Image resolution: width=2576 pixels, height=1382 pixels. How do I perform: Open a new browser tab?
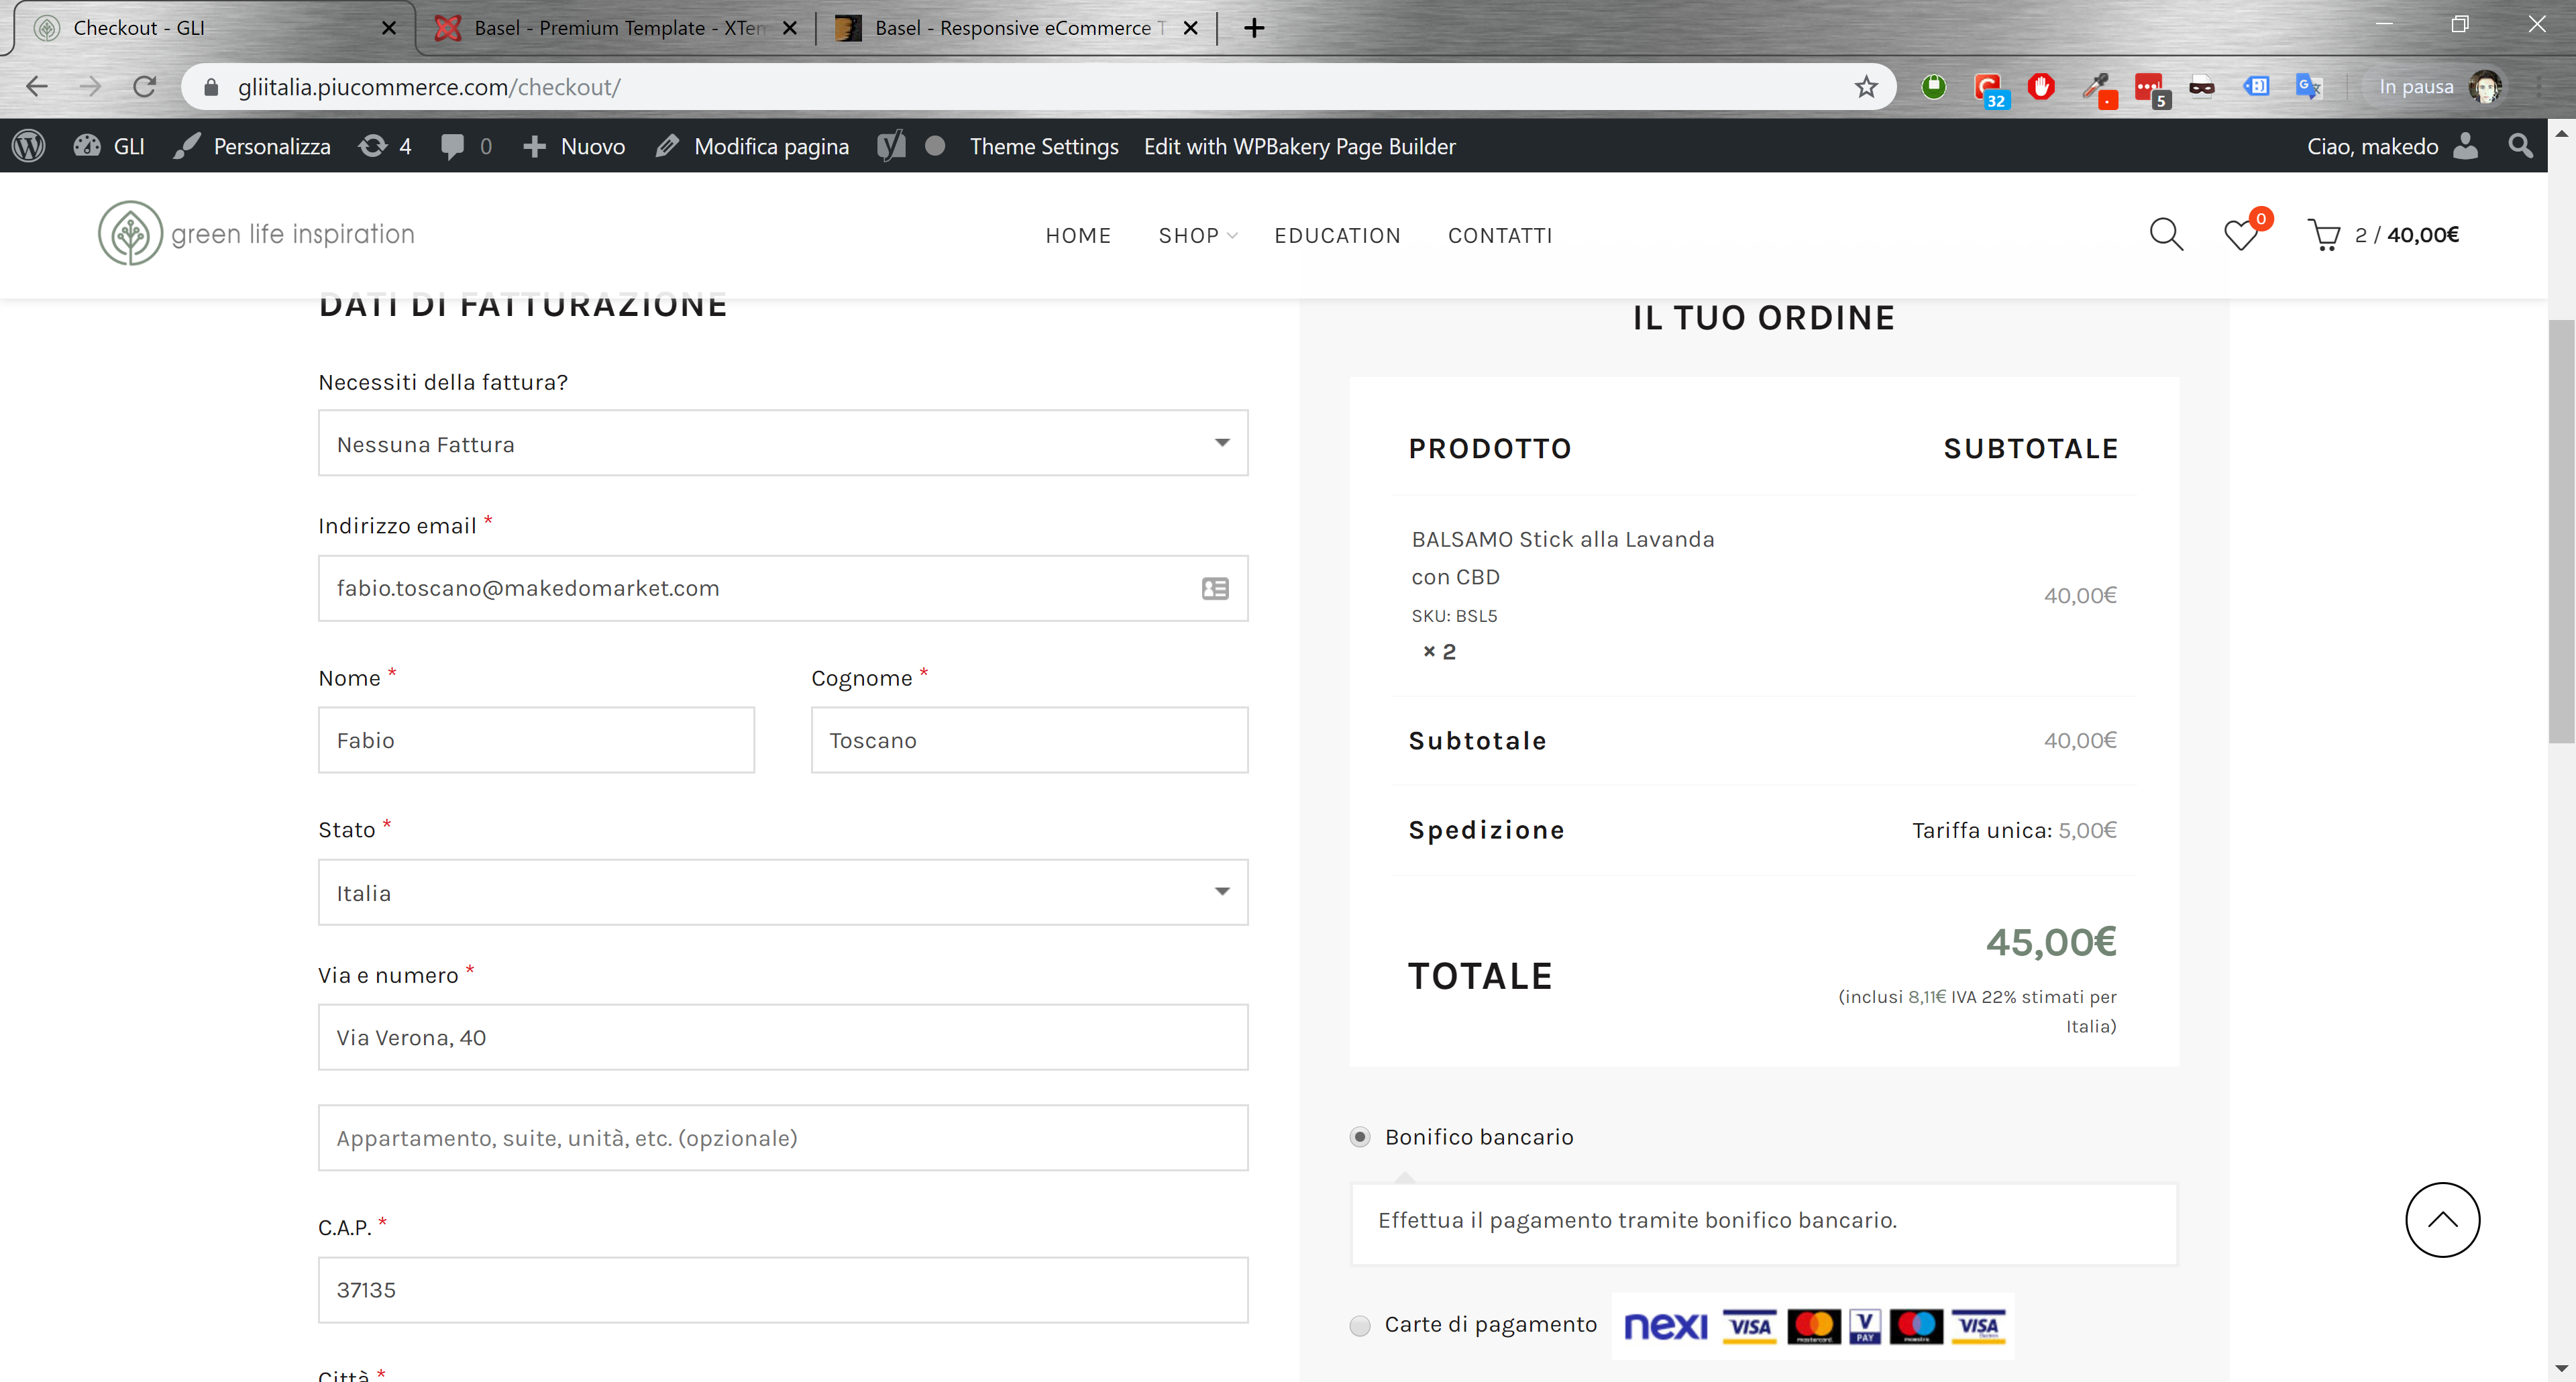click(1254, 28)
